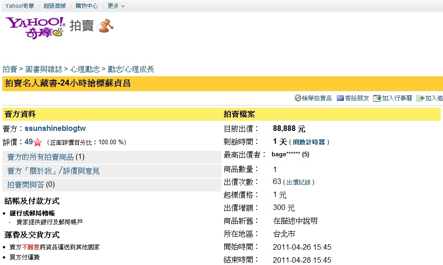Click the 檢舉拍賣品 prohibition icon
This screenshot has height=265, width=443.
tap(298, 98)
